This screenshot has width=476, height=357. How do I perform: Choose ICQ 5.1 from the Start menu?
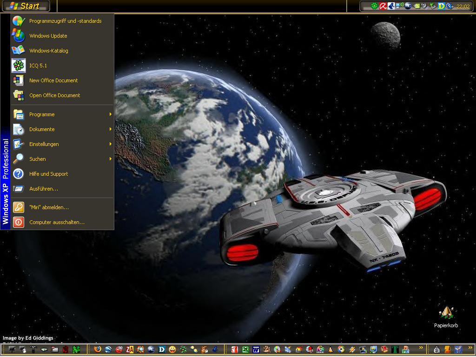click(x=38, y=66)
